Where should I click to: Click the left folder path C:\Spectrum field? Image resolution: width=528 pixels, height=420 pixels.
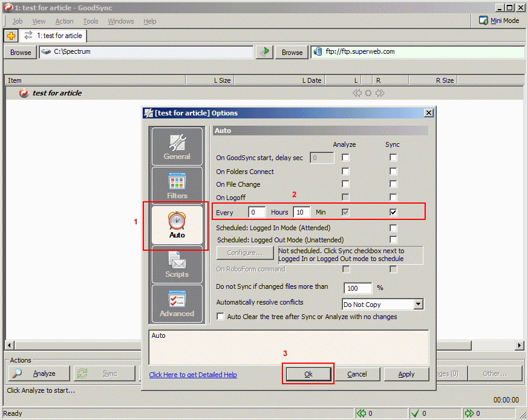point(146,52)
